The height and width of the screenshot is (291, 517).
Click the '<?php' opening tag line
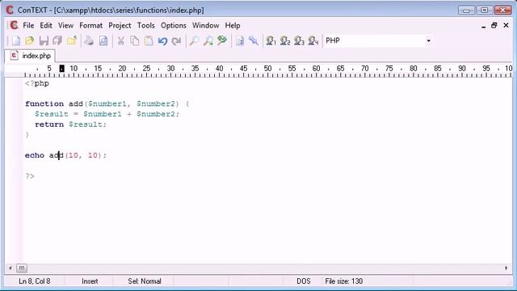click(x=37, y=83)
